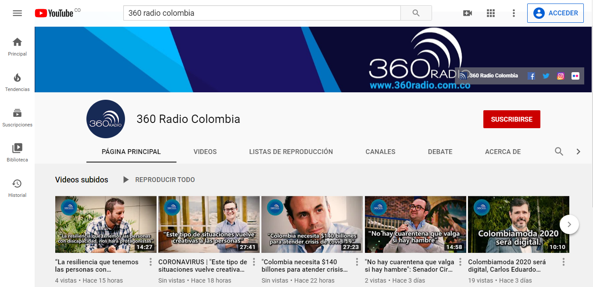Click the 360 Radio channel avatar

(x=106, y=119)
